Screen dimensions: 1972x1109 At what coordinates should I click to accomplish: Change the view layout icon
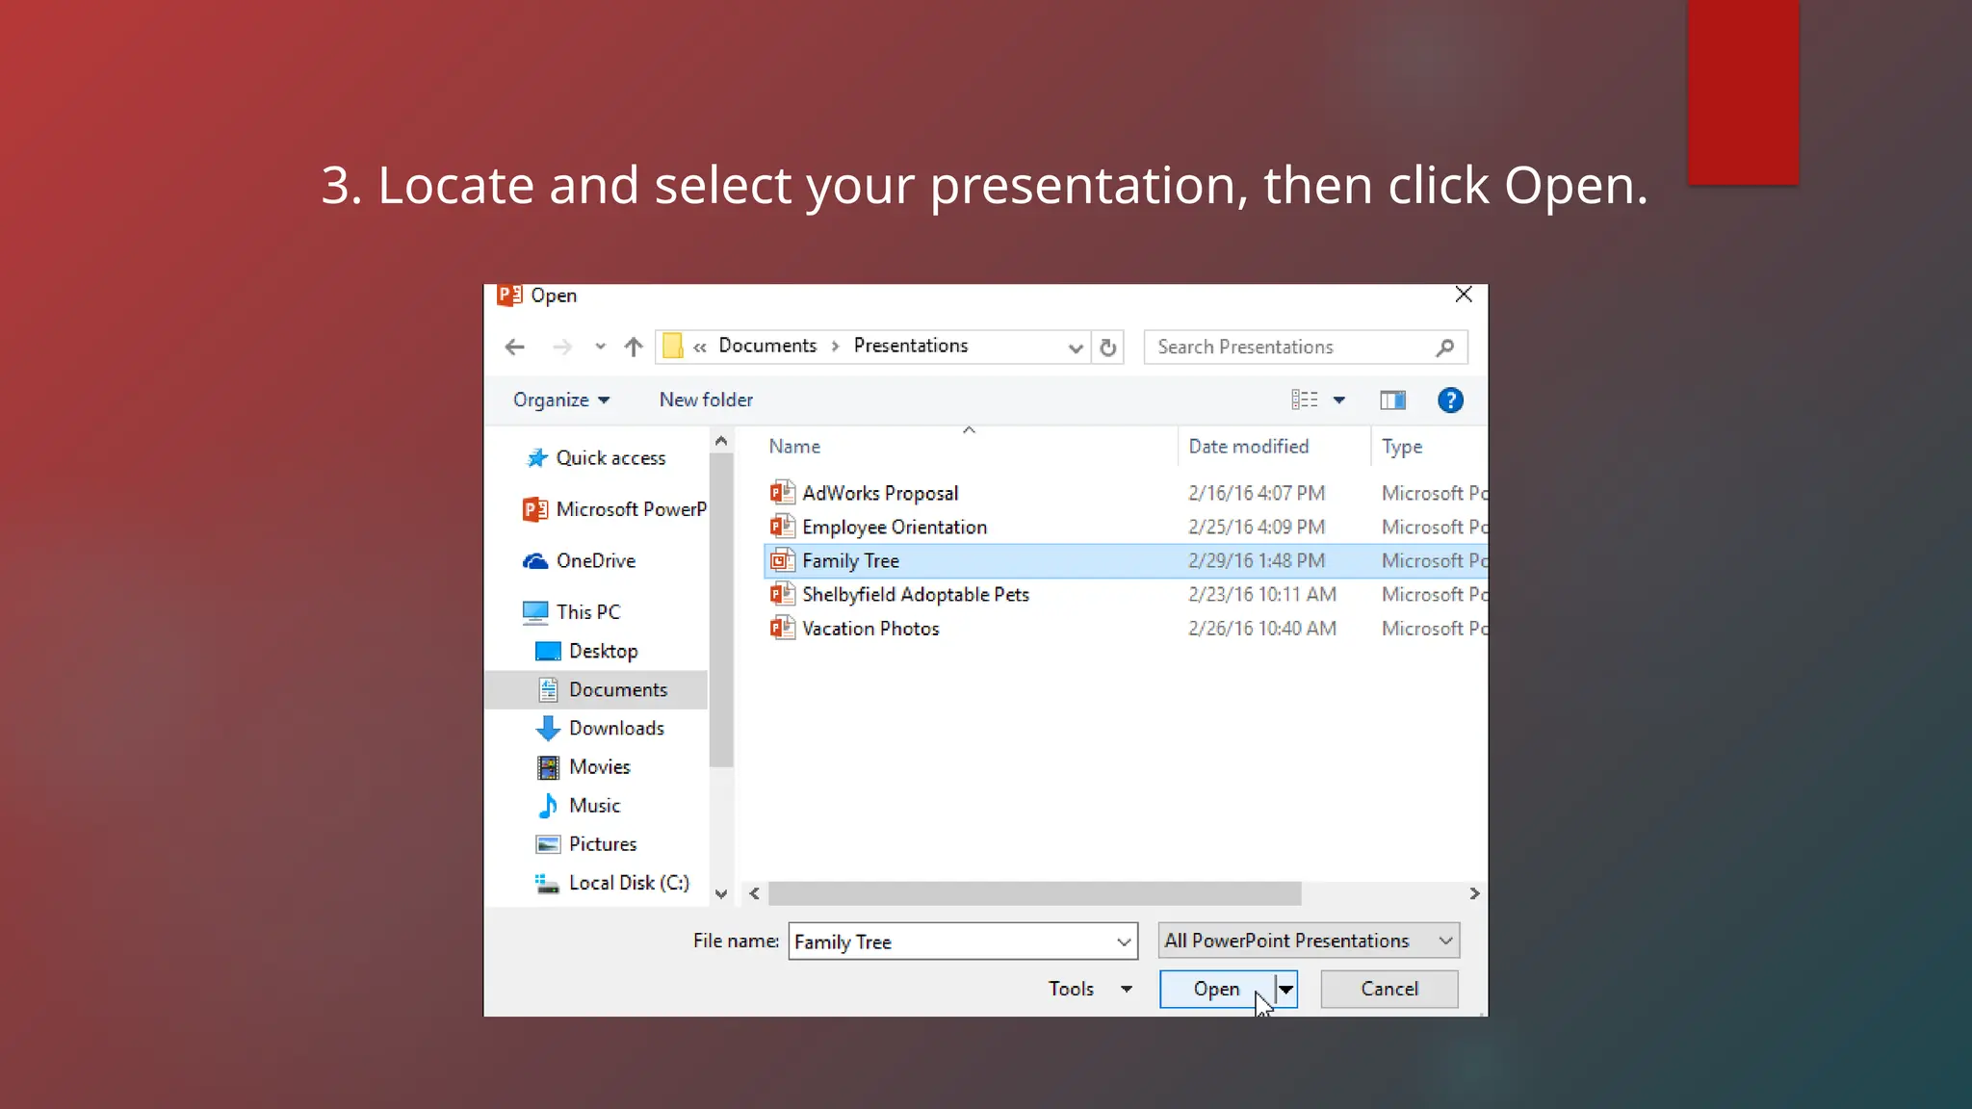(1305, 400)
